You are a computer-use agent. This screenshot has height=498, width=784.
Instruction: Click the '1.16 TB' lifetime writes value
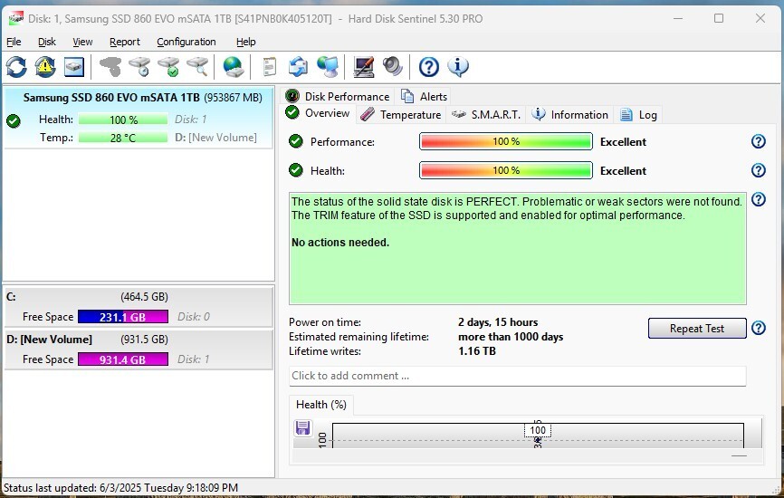click(x=477, y=351)
